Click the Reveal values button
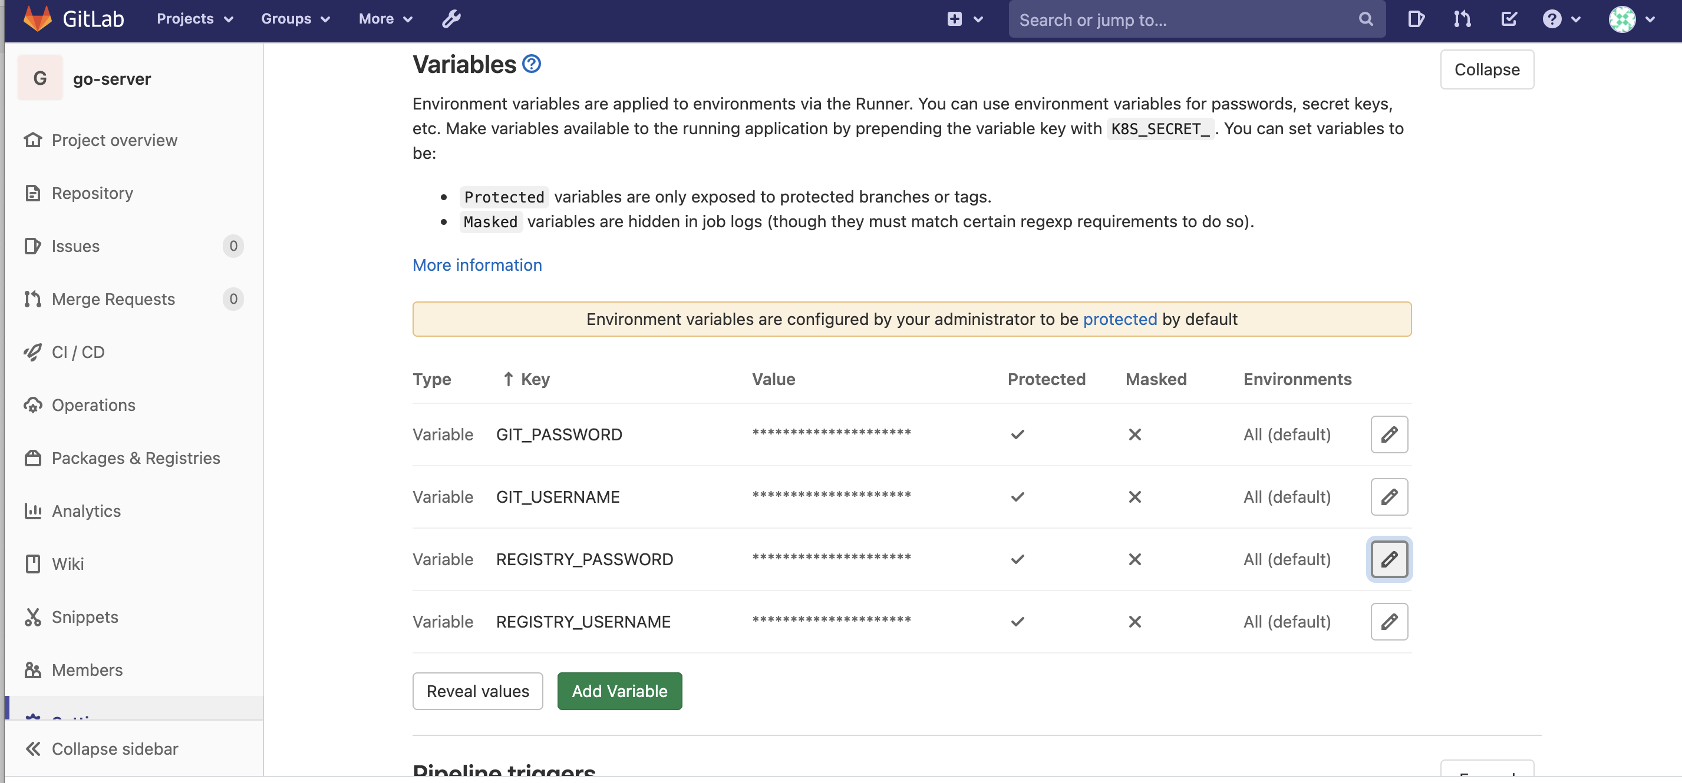 [x=477, y=691]
